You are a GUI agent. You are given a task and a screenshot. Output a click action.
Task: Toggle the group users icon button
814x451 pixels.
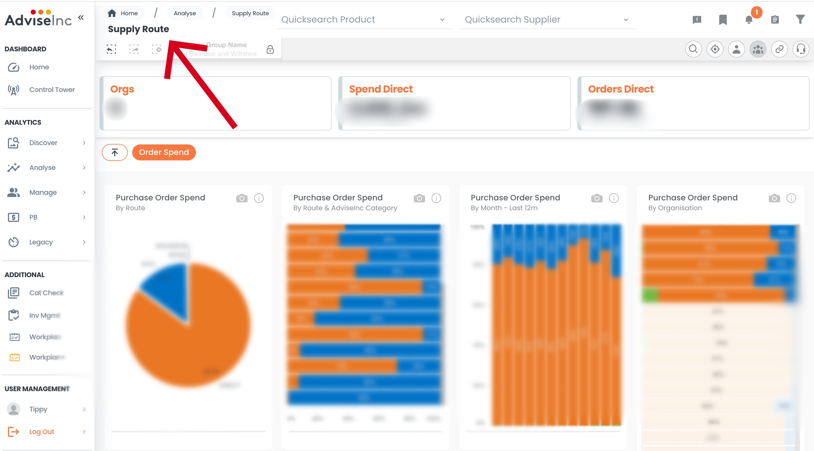(758, 49)
